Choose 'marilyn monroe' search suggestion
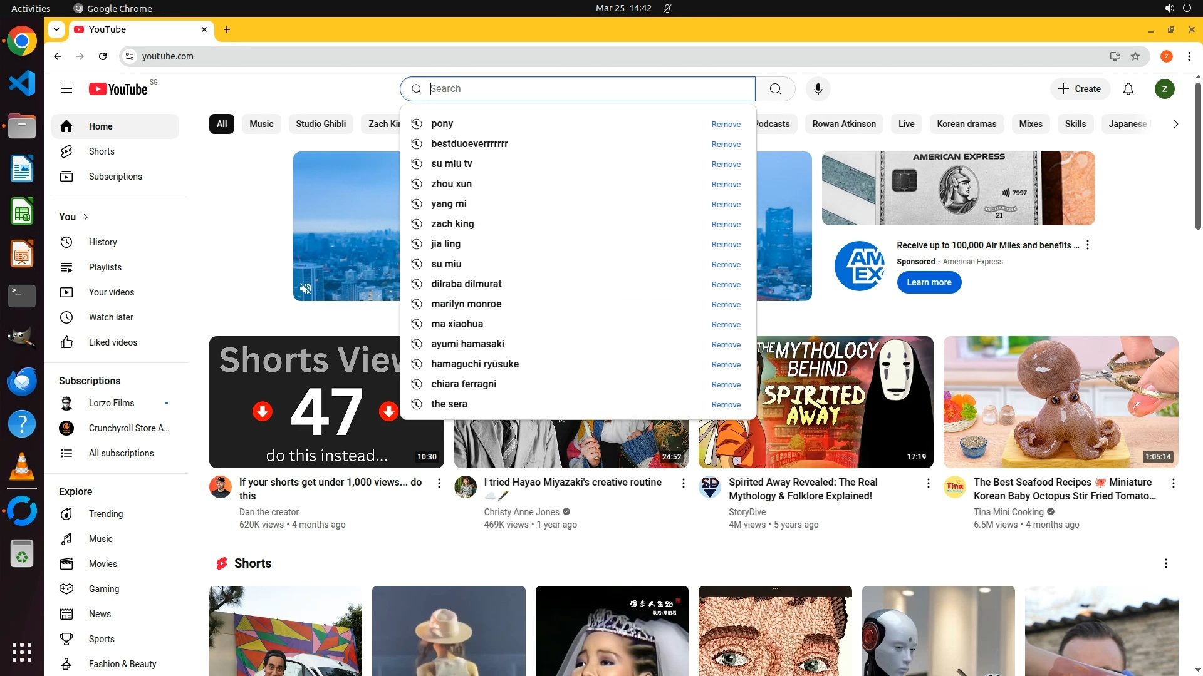 (x=466, y=304)
